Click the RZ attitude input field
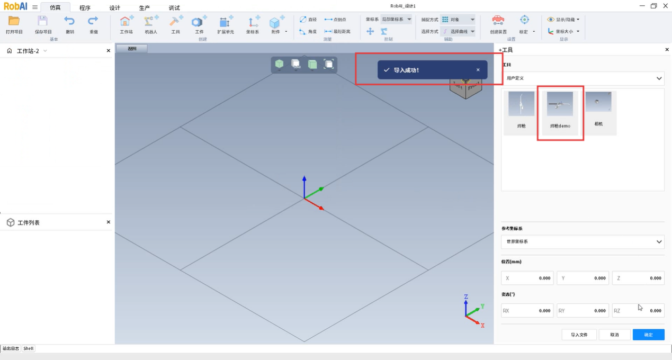 click(639, 311)
